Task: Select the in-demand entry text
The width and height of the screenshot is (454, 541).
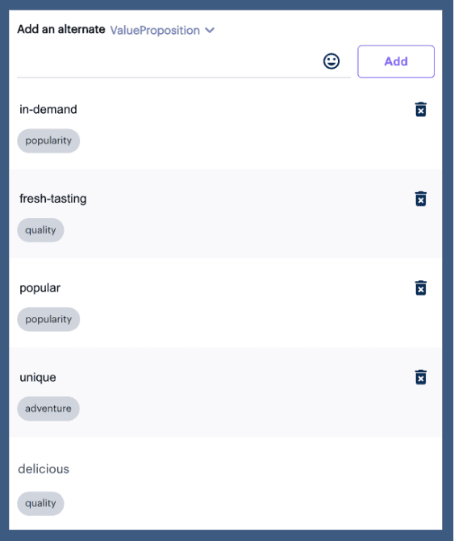Action: 48,109
